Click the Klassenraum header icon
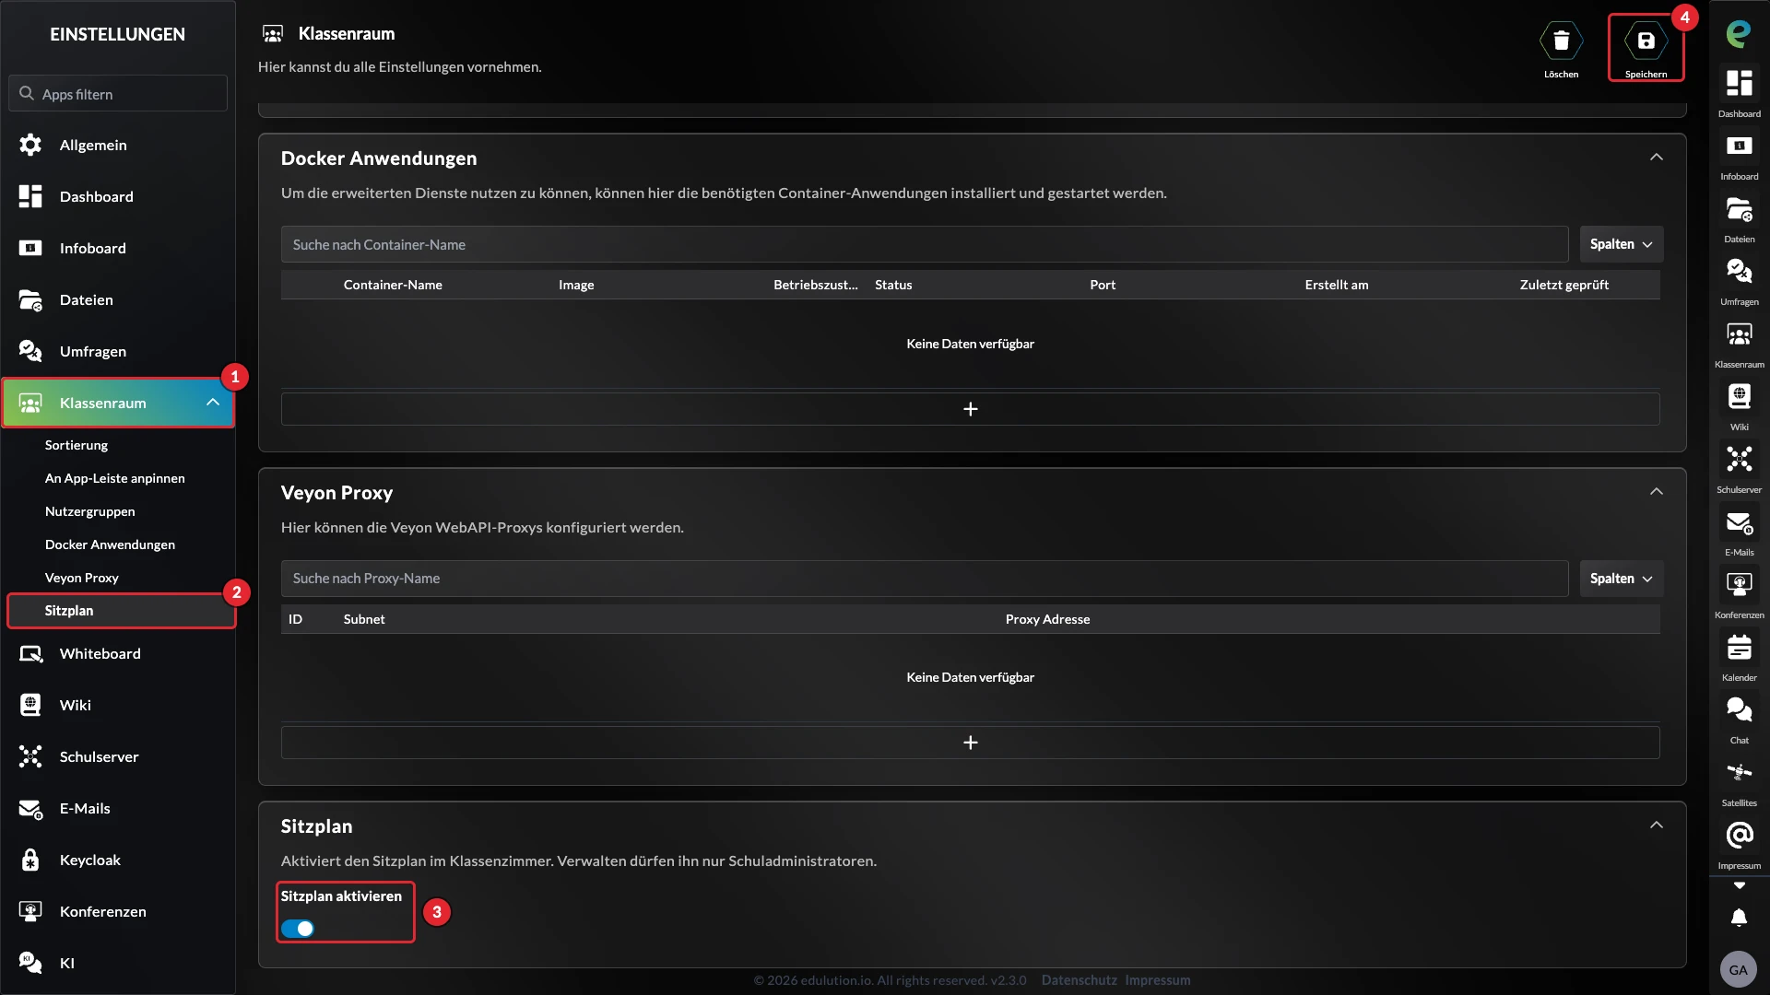The width and height of the screenshot is (1770, 995). [273, 34]
